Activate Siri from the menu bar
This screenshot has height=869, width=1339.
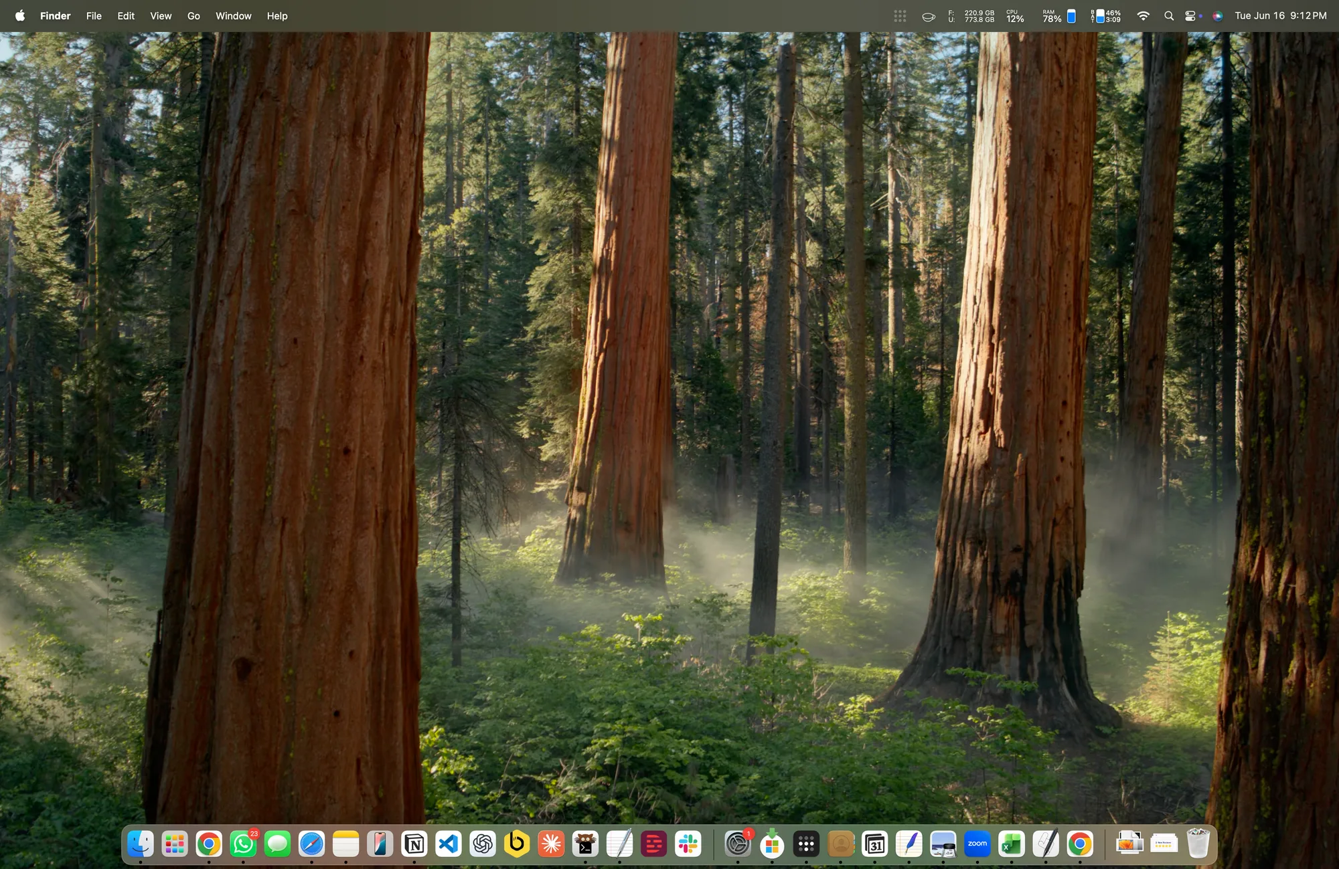click(1218, 16)
